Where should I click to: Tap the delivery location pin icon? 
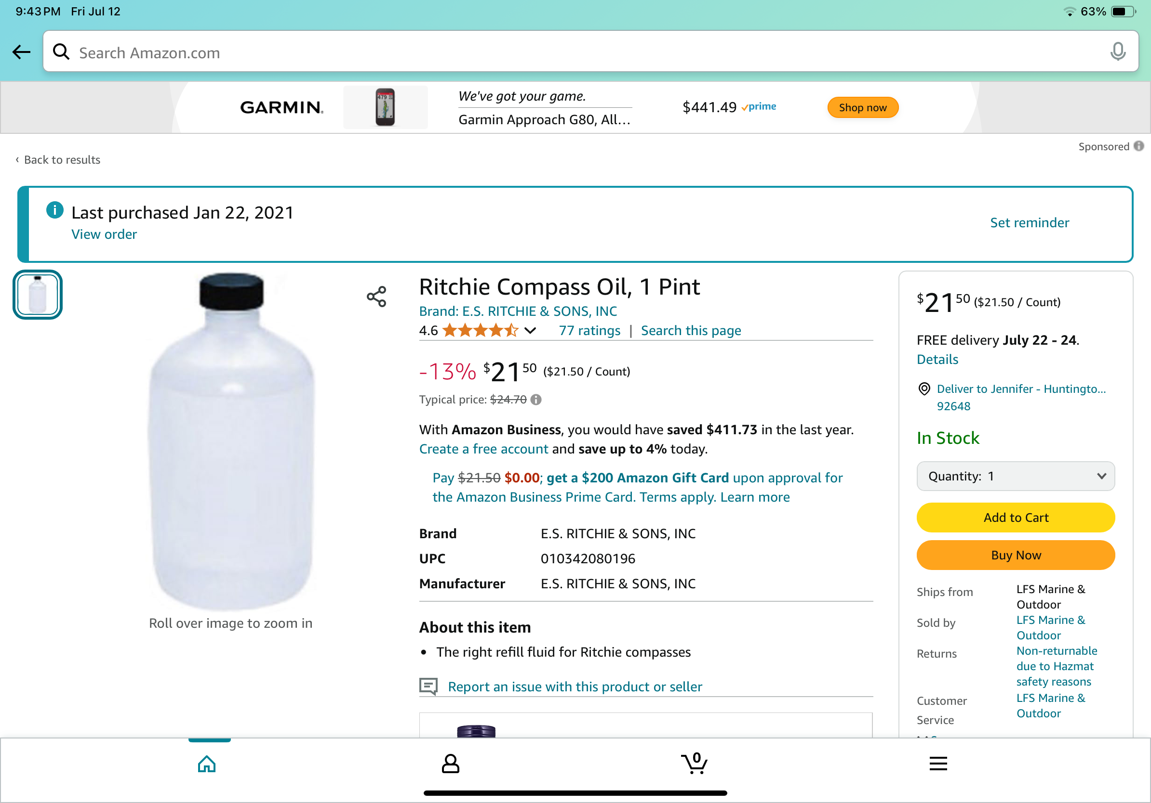click(x=924, y=389)
